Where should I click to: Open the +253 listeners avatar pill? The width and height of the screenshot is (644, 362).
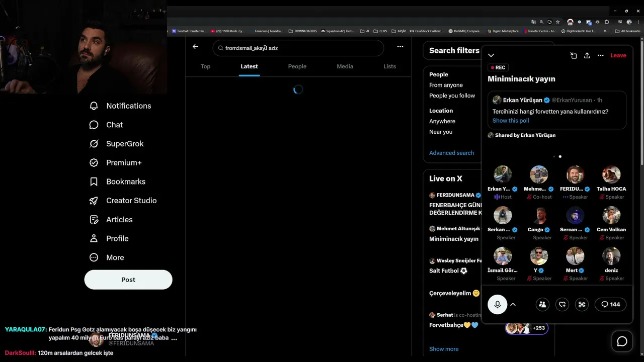point(527,328)
